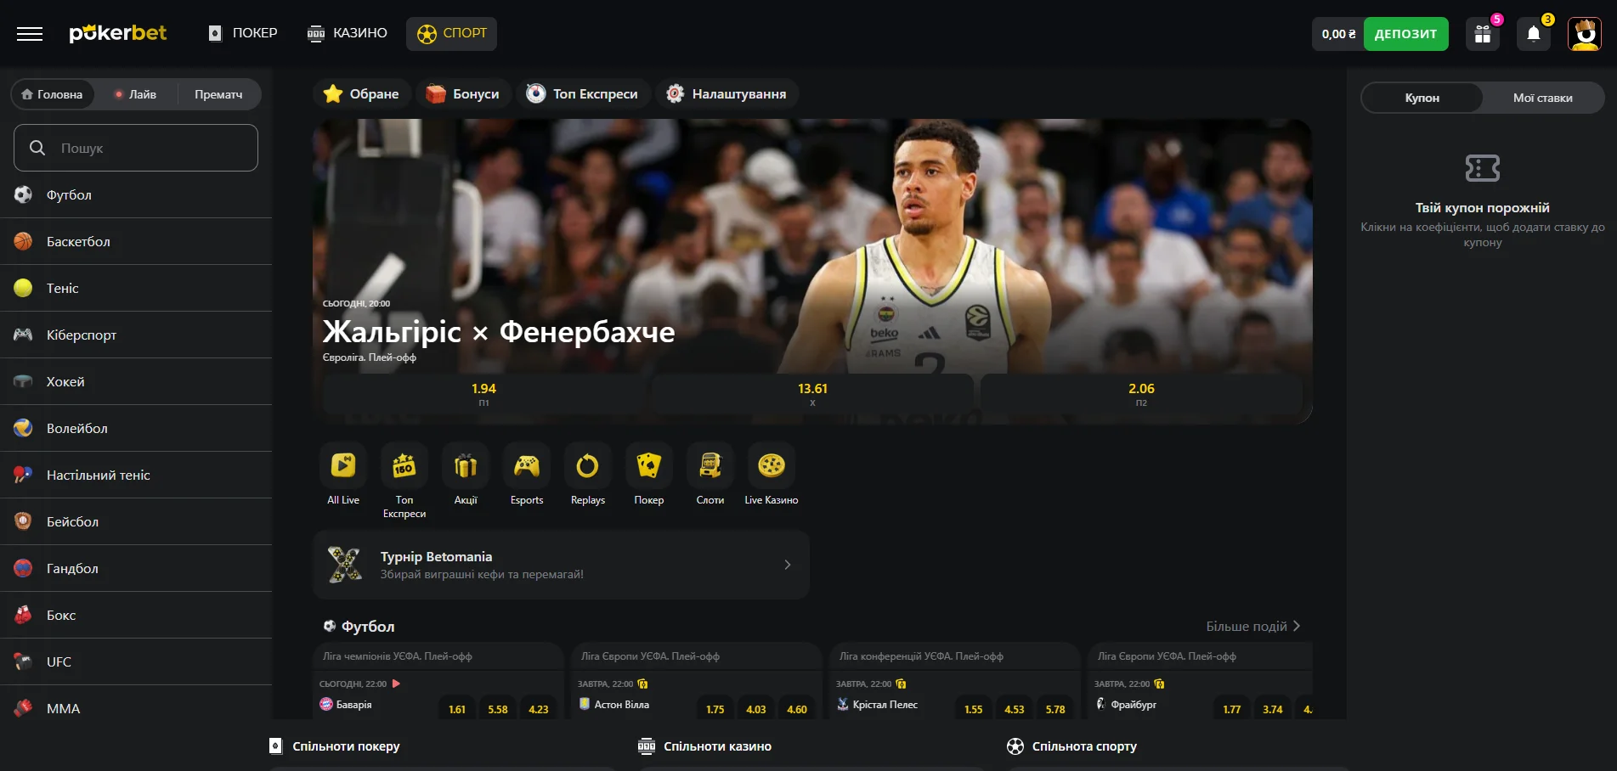Open the Налаштування settings button
1617x771 pixels.
(727, 93)
